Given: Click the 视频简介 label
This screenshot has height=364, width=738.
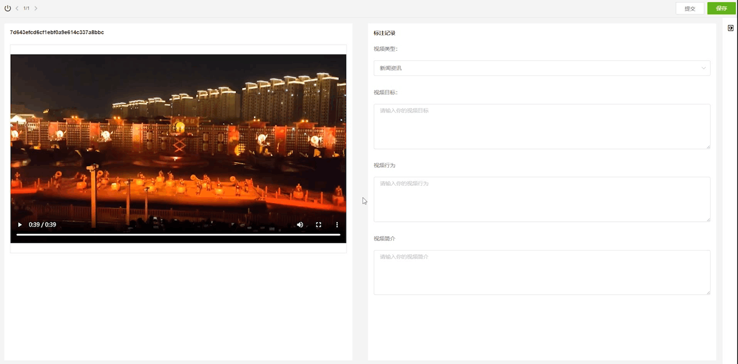Looking at the screenshot, I should click(385, 238).
